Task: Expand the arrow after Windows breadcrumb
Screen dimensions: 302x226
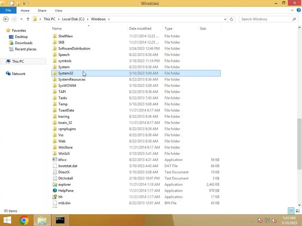Action: [x=109, y=19]
